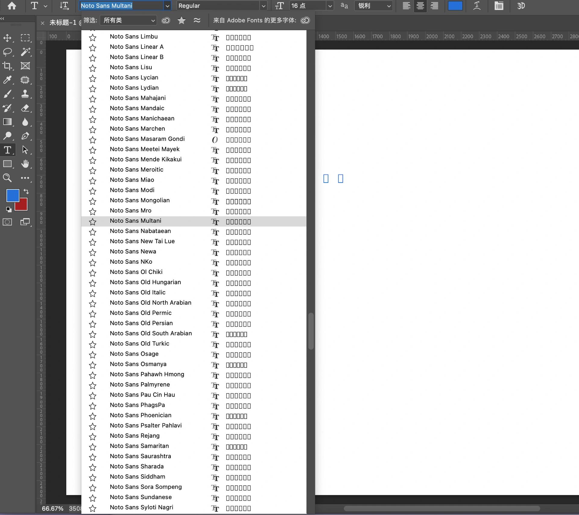Change the screen mode
Image resolution: width=579 pixels, height=515 pixels.
[25, 222]
